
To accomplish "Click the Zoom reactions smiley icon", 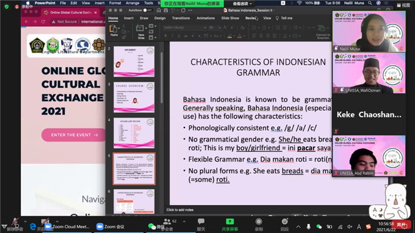I will pyautogui.click(x=284, y=221).
